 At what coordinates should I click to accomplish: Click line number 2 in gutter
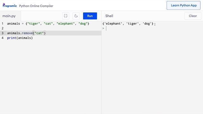[3, 28]
